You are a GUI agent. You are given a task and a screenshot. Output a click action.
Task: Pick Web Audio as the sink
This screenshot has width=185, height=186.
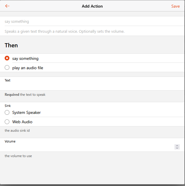click(7, 122)
